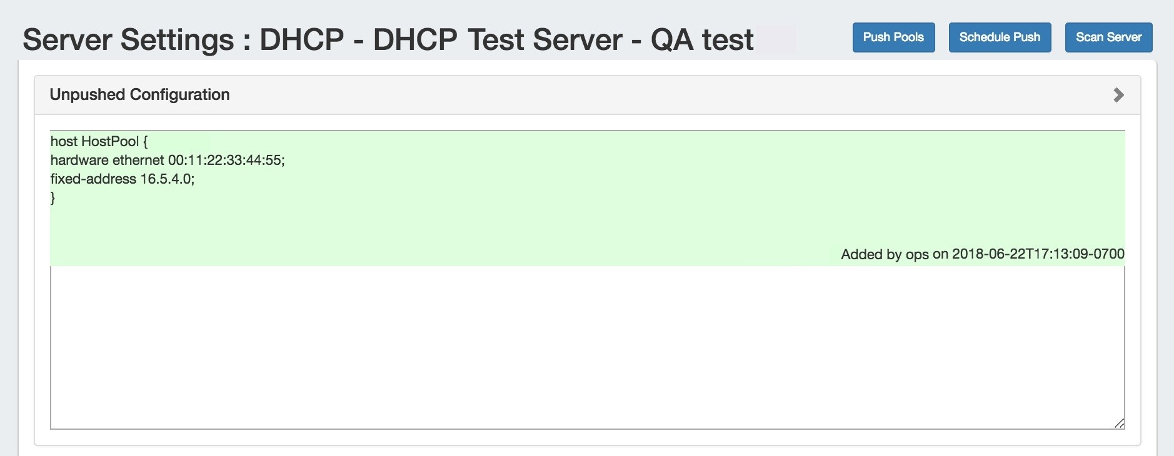
Task: Click the Push Pools button
Action: [x=893, y=37]
